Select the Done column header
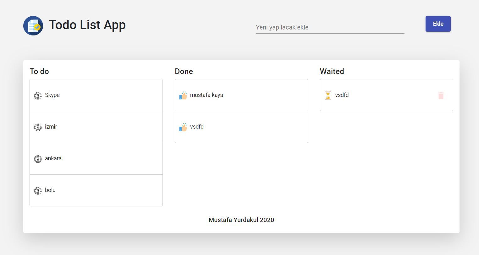479x255 pixels. (184, 71)
